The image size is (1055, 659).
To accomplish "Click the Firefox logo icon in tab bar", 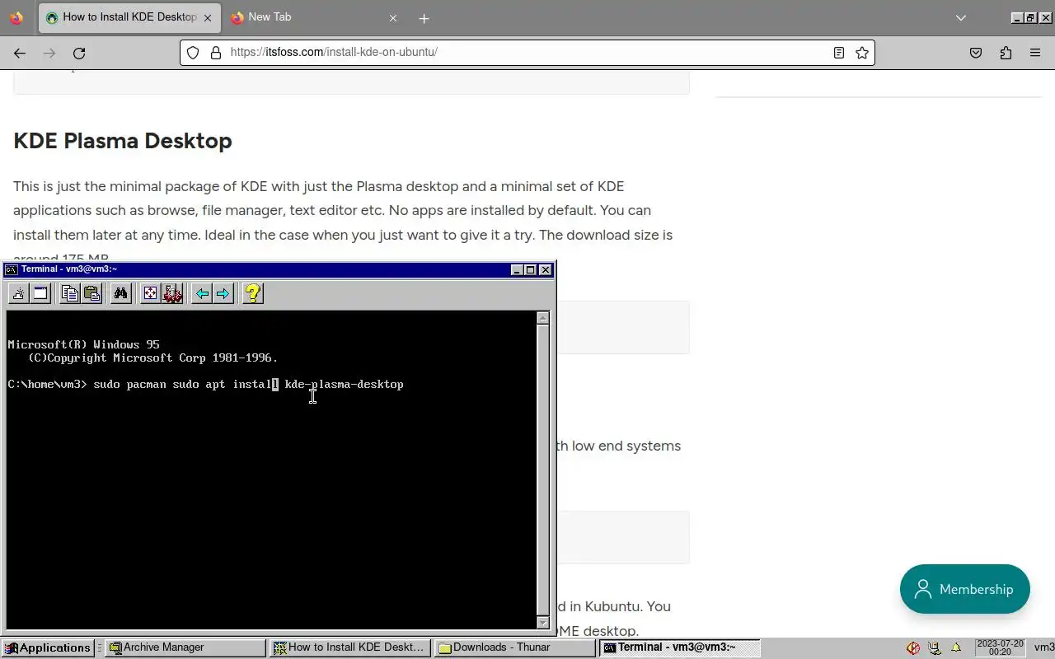I will pyautogui.click(x=16, y=17).
